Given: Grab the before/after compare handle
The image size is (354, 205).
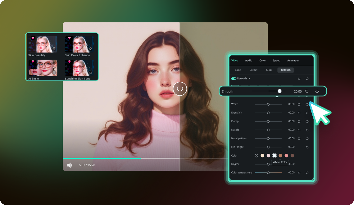Looking at the screenshot, I should 180,89.
